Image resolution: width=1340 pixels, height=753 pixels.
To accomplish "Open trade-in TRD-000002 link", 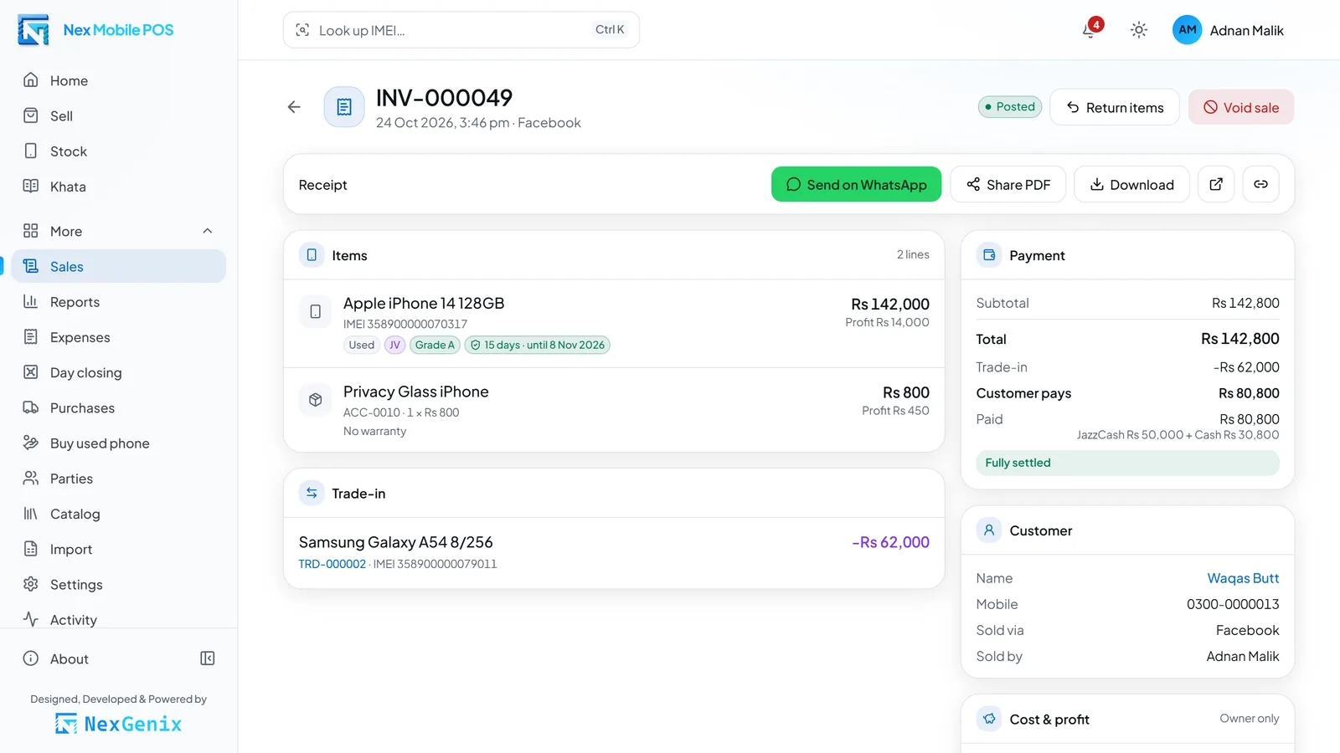I will coord(332,564).
